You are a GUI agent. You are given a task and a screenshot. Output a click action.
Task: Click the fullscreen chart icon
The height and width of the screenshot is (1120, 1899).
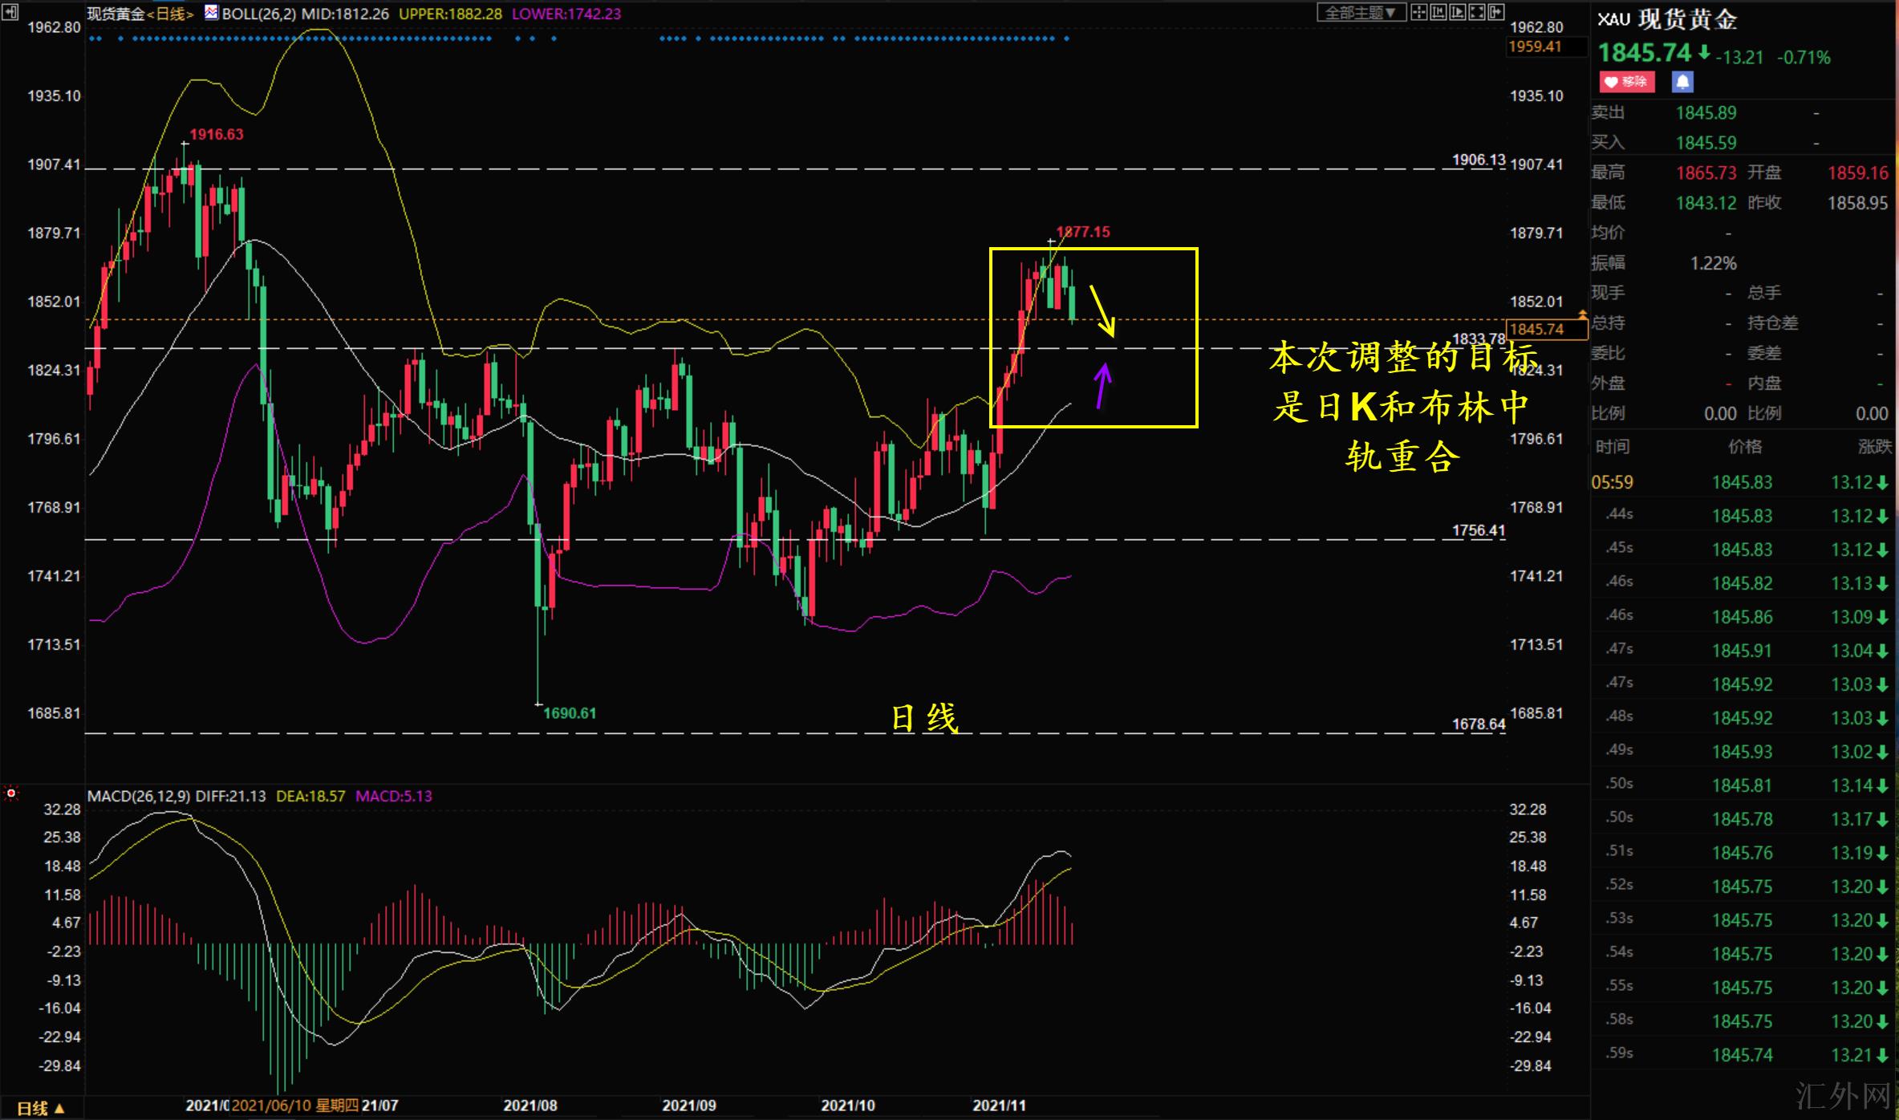click(1477, 12)
